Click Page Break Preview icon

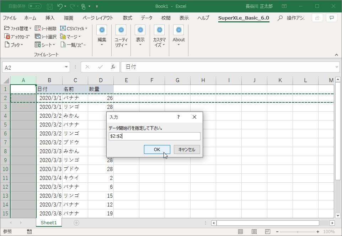[x=267, y=232]
